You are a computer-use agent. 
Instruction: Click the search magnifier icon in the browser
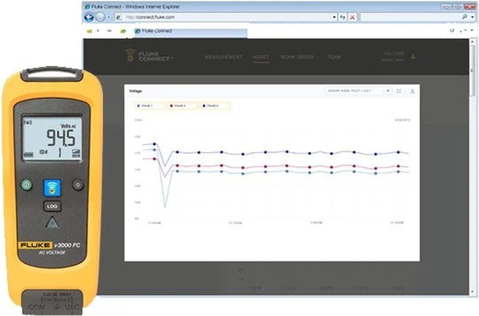[464, 17]
